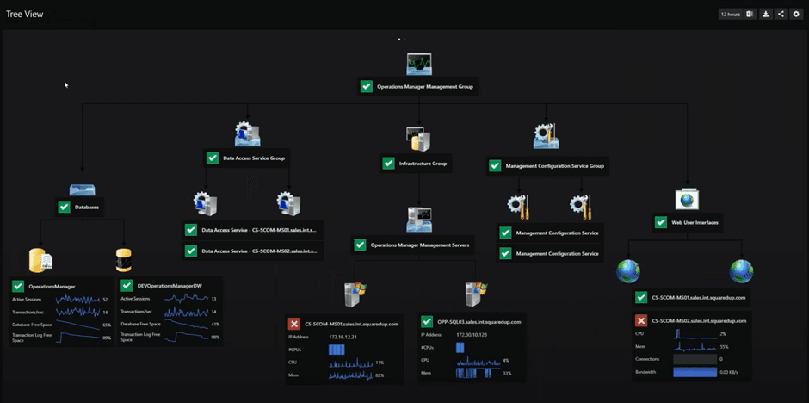Click the Tree View dashboard title
The image size is (809, 403).
click(x=25, y=15)
